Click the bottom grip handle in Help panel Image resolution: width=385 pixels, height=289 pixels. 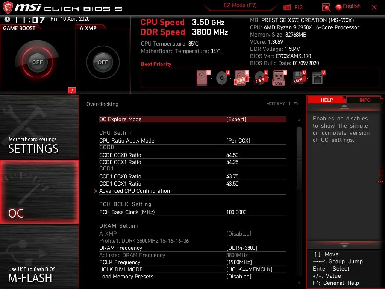click(344, 245)
